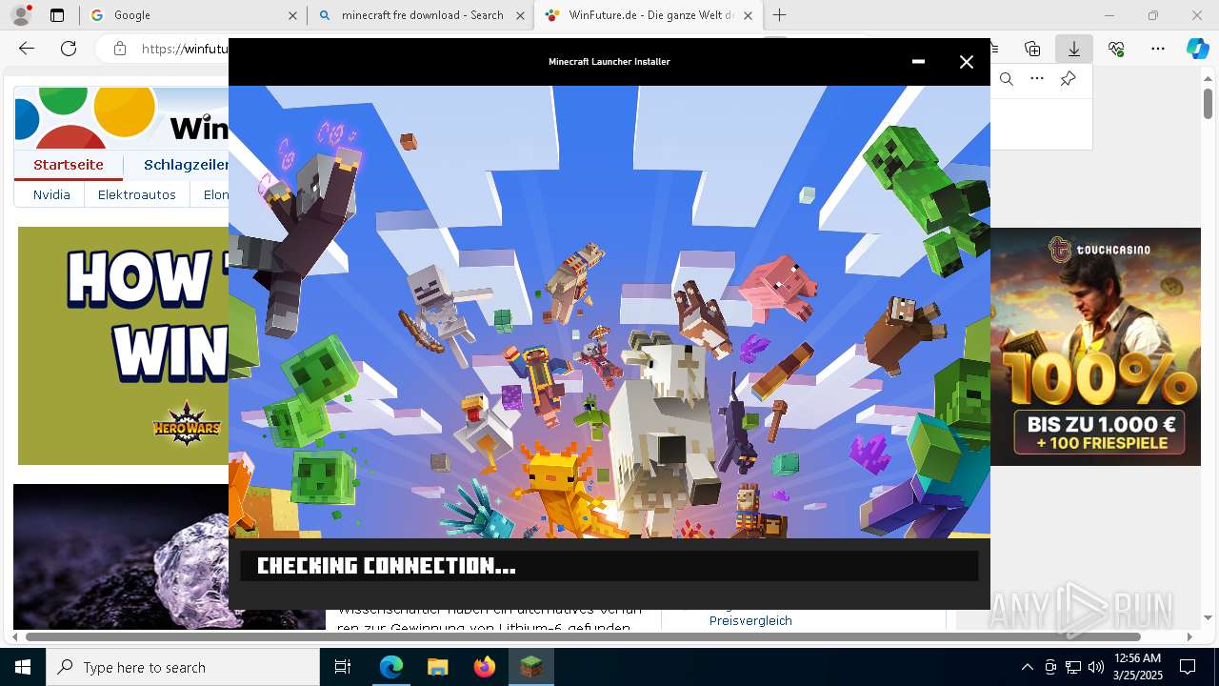Open a new browser tab
Screen dimensions: 1219x686
pos(780,15)
